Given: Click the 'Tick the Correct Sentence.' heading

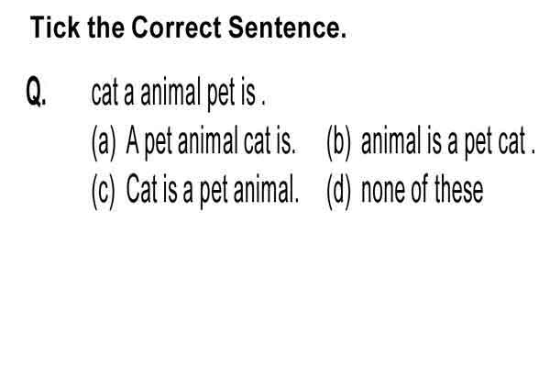Looking at the screenshot, I should tap(188, 28).
